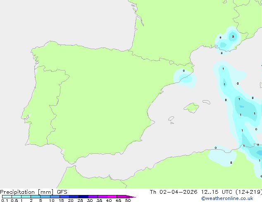Click the '50' legend scale label

[x=128, y=200]
